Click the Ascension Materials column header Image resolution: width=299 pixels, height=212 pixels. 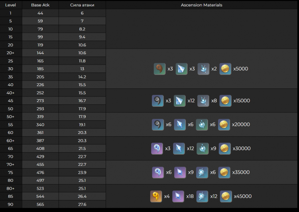(x=202, y=5)
